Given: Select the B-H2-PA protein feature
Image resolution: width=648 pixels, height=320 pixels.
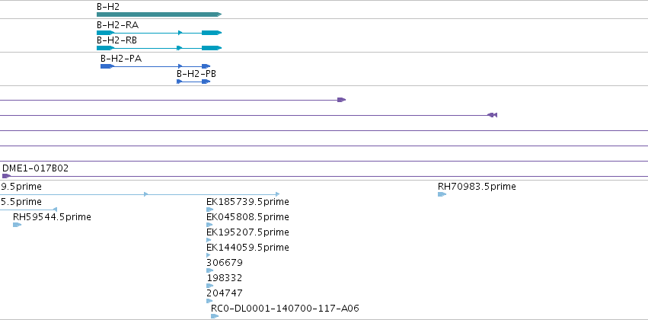Looking at the screenshot, I should tap(155, 66).
